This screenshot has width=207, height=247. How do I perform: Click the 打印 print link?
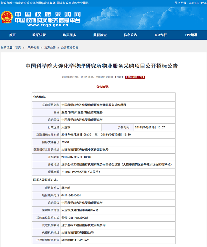coord(119,77)
